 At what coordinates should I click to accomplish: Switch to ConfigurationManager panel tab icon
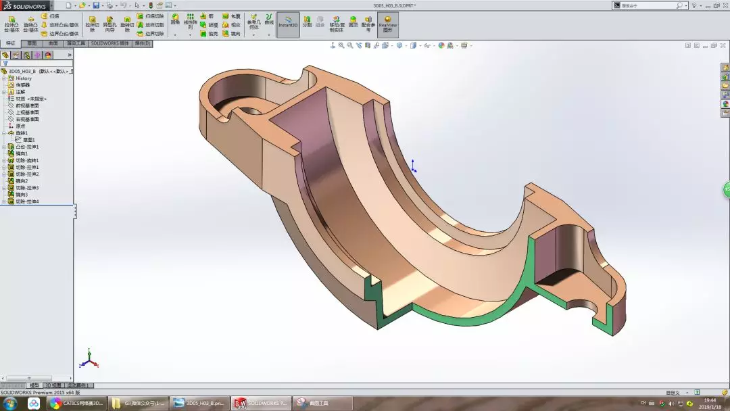pyautogui.click(x=27, y=55)
